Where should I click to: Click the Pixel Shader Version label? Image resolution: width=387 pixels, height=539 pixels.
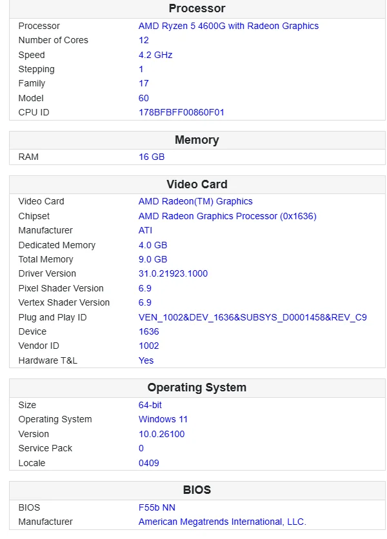tap(61, 288)
